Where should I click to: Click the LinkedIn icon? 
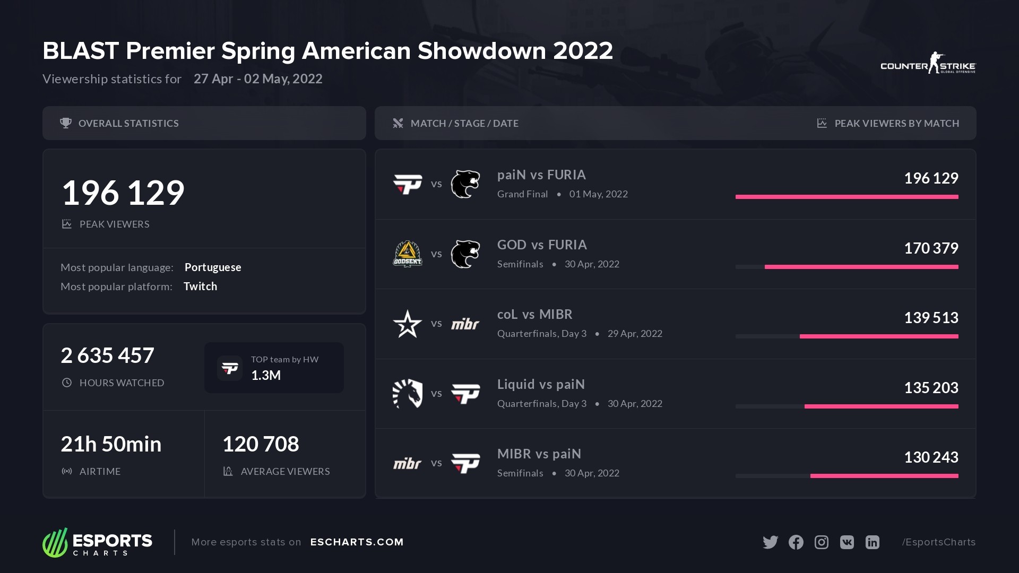[872, 542]
